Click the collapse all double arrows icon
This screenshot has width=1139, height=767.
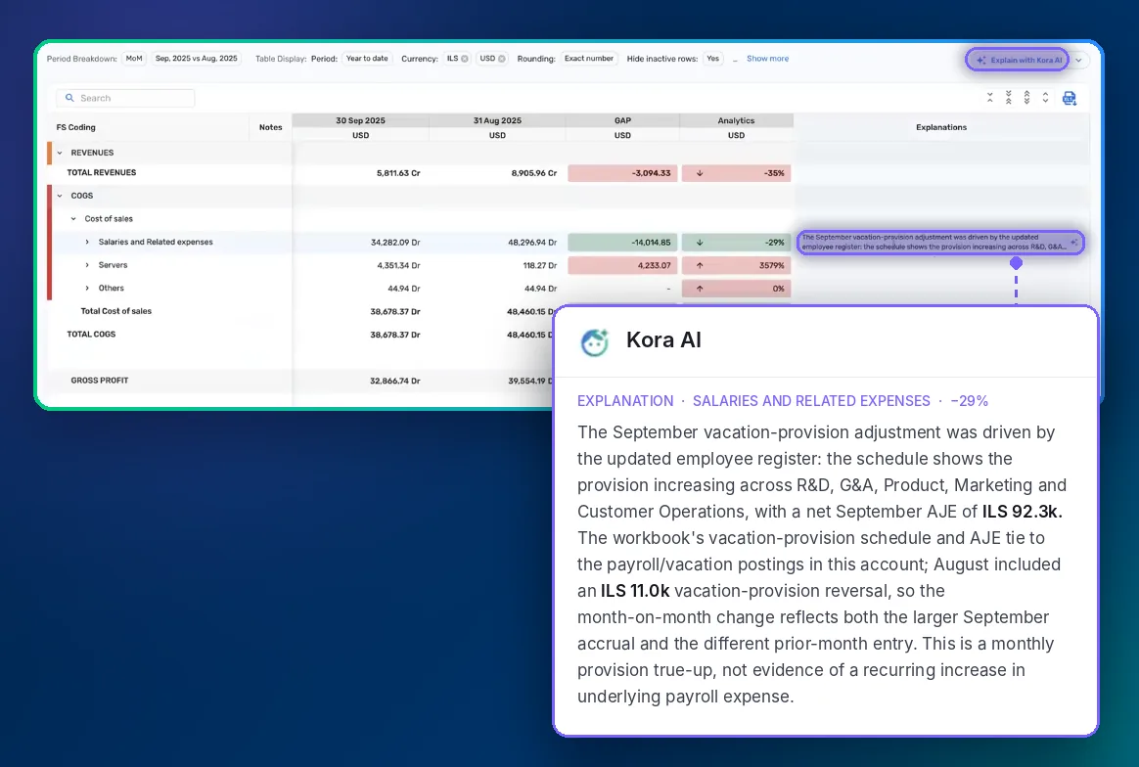1008,97
